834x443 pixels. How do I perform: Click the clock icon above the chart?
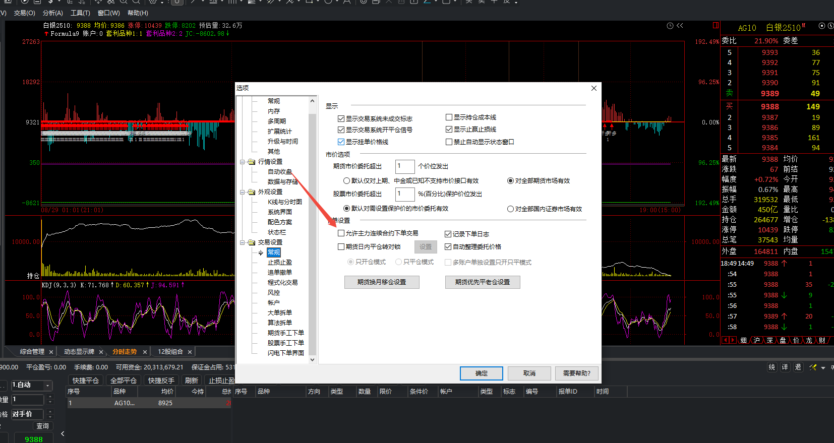tap(670, 26)
